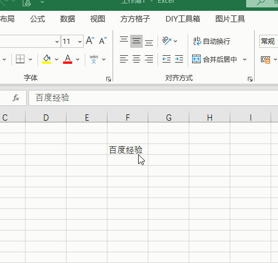Apply the red font color
278x263 pixels.
68,59
